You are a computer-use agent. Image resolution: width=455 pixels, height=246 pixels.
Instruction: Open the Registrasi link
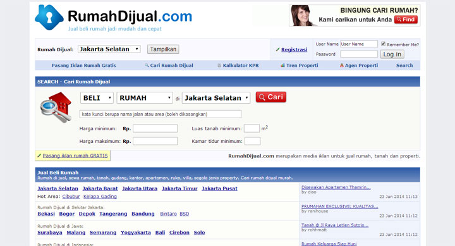click(294, 50)
